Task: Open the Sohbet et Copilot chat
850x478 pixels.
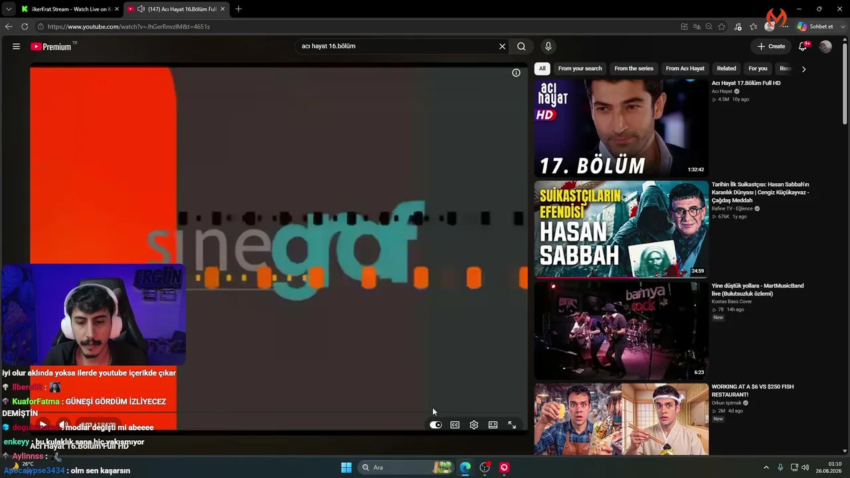Action: 815,27
